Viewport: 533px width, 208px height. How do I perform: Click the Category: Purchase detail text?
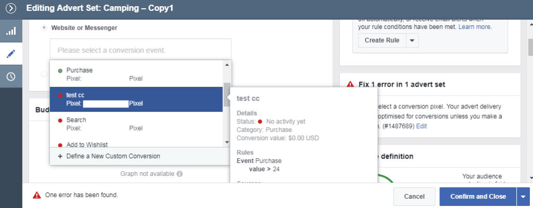click(264, 130)
